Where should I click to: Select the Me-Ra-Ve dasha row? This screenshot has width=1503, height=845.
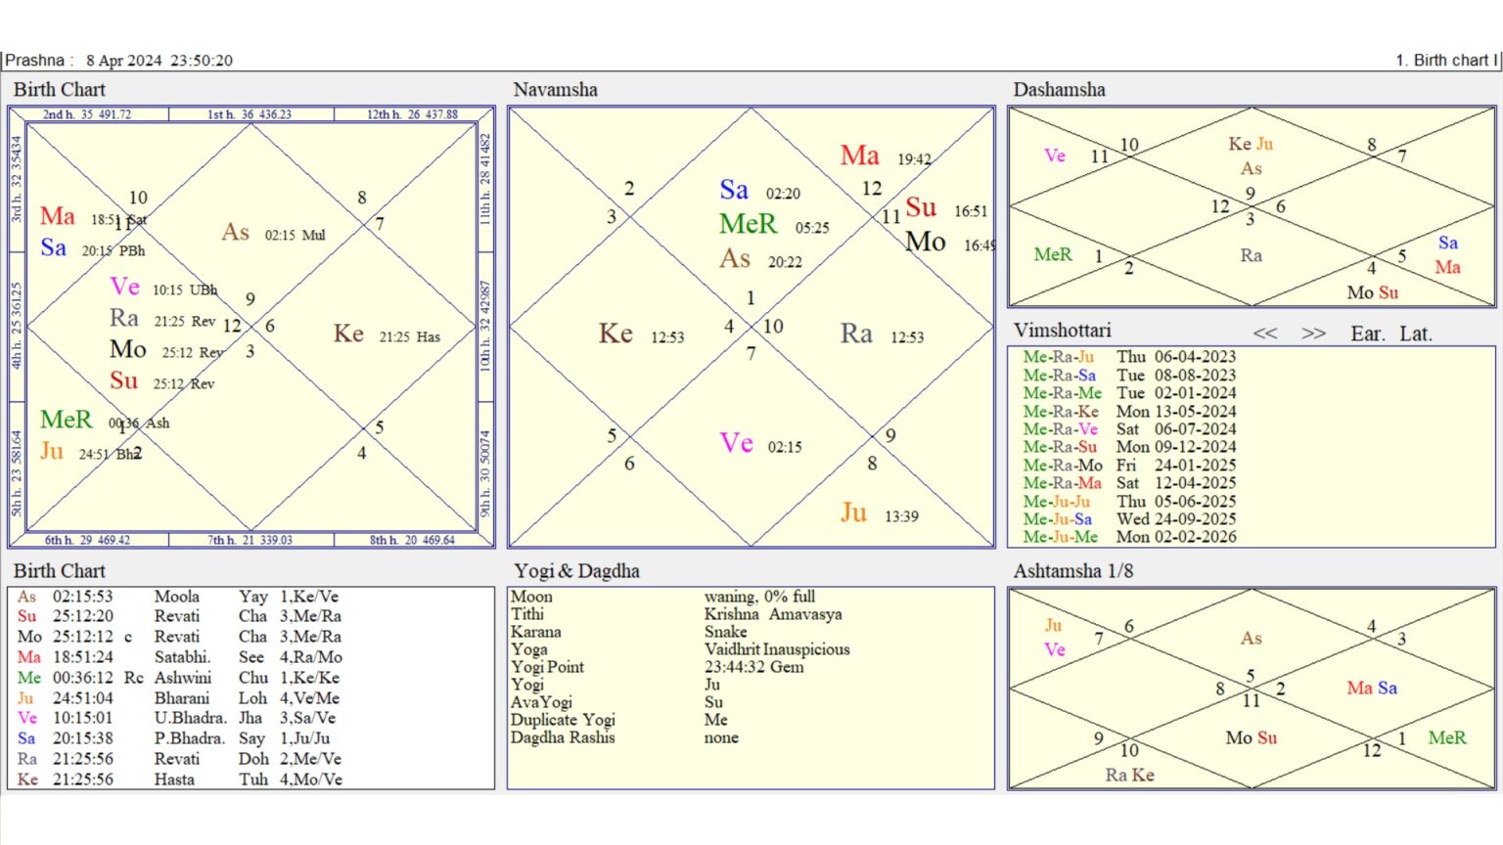(1129, 428)
